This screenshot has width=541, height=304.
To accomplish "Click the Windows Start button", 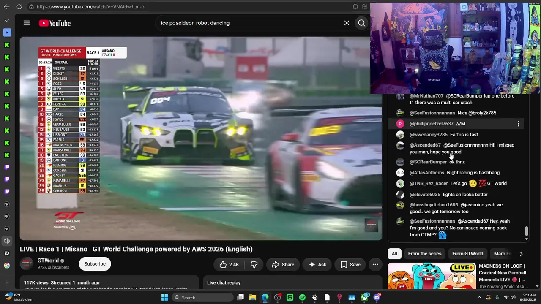I will 165,297.
